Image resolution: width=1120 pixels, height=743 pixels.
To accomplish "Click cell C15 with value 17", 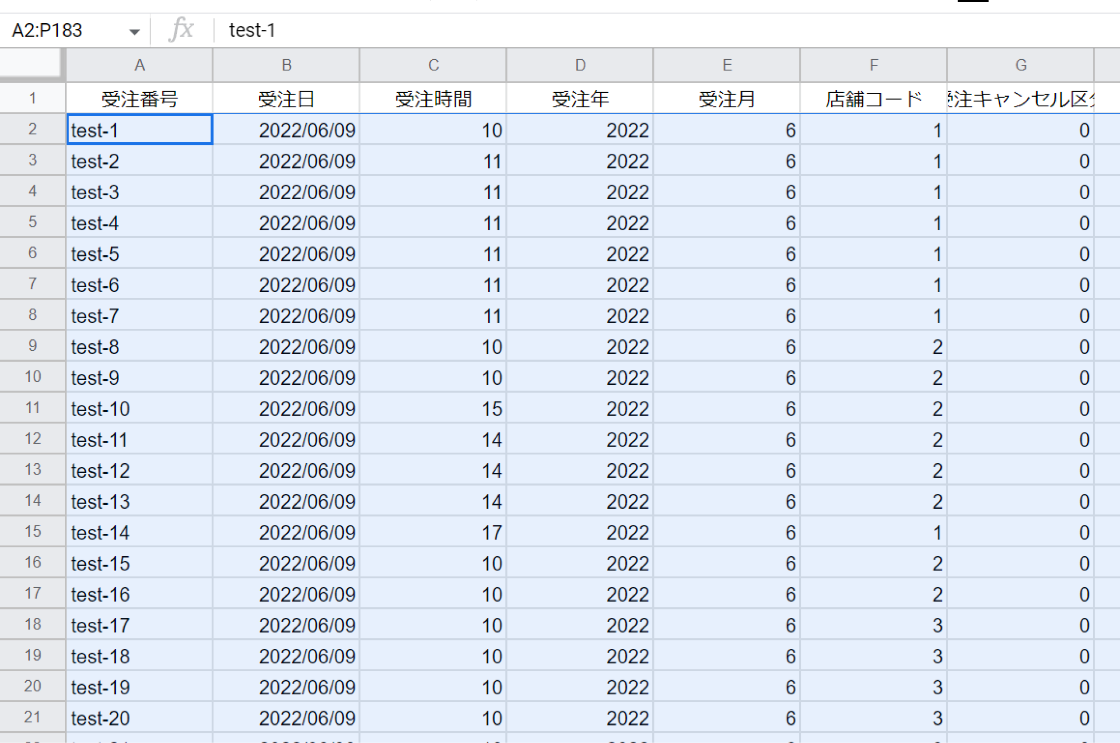I will (x=433, y=532).
